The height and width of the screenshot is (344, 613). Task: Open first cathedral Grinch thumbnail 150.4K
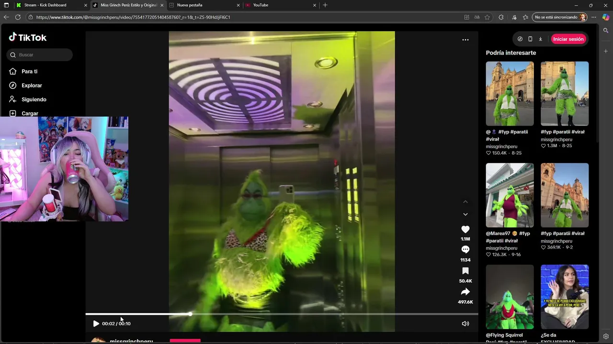click(x=510, y=94)
